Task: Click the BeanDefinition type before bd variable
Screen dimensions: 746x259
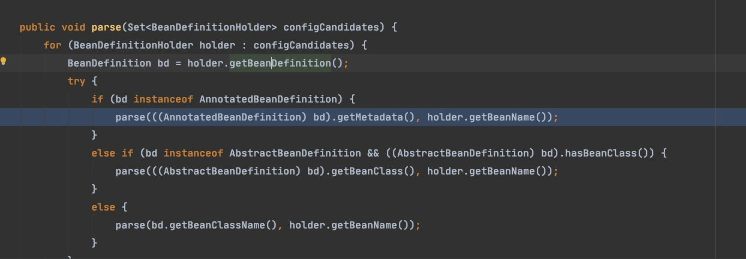Action: click(110, 63)
